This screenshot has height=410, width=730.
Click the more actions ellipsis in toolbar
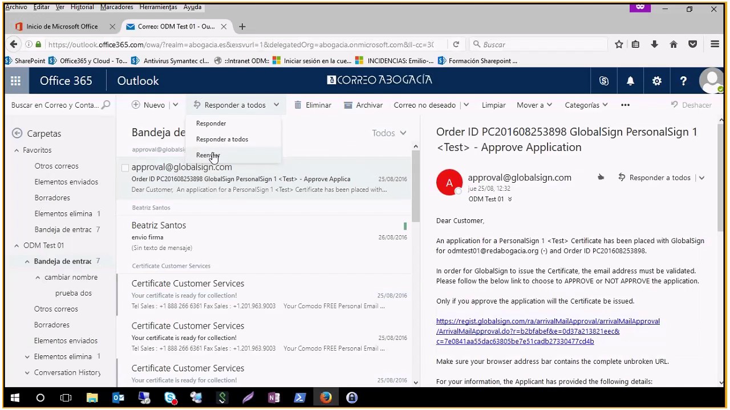pos(625,105)
